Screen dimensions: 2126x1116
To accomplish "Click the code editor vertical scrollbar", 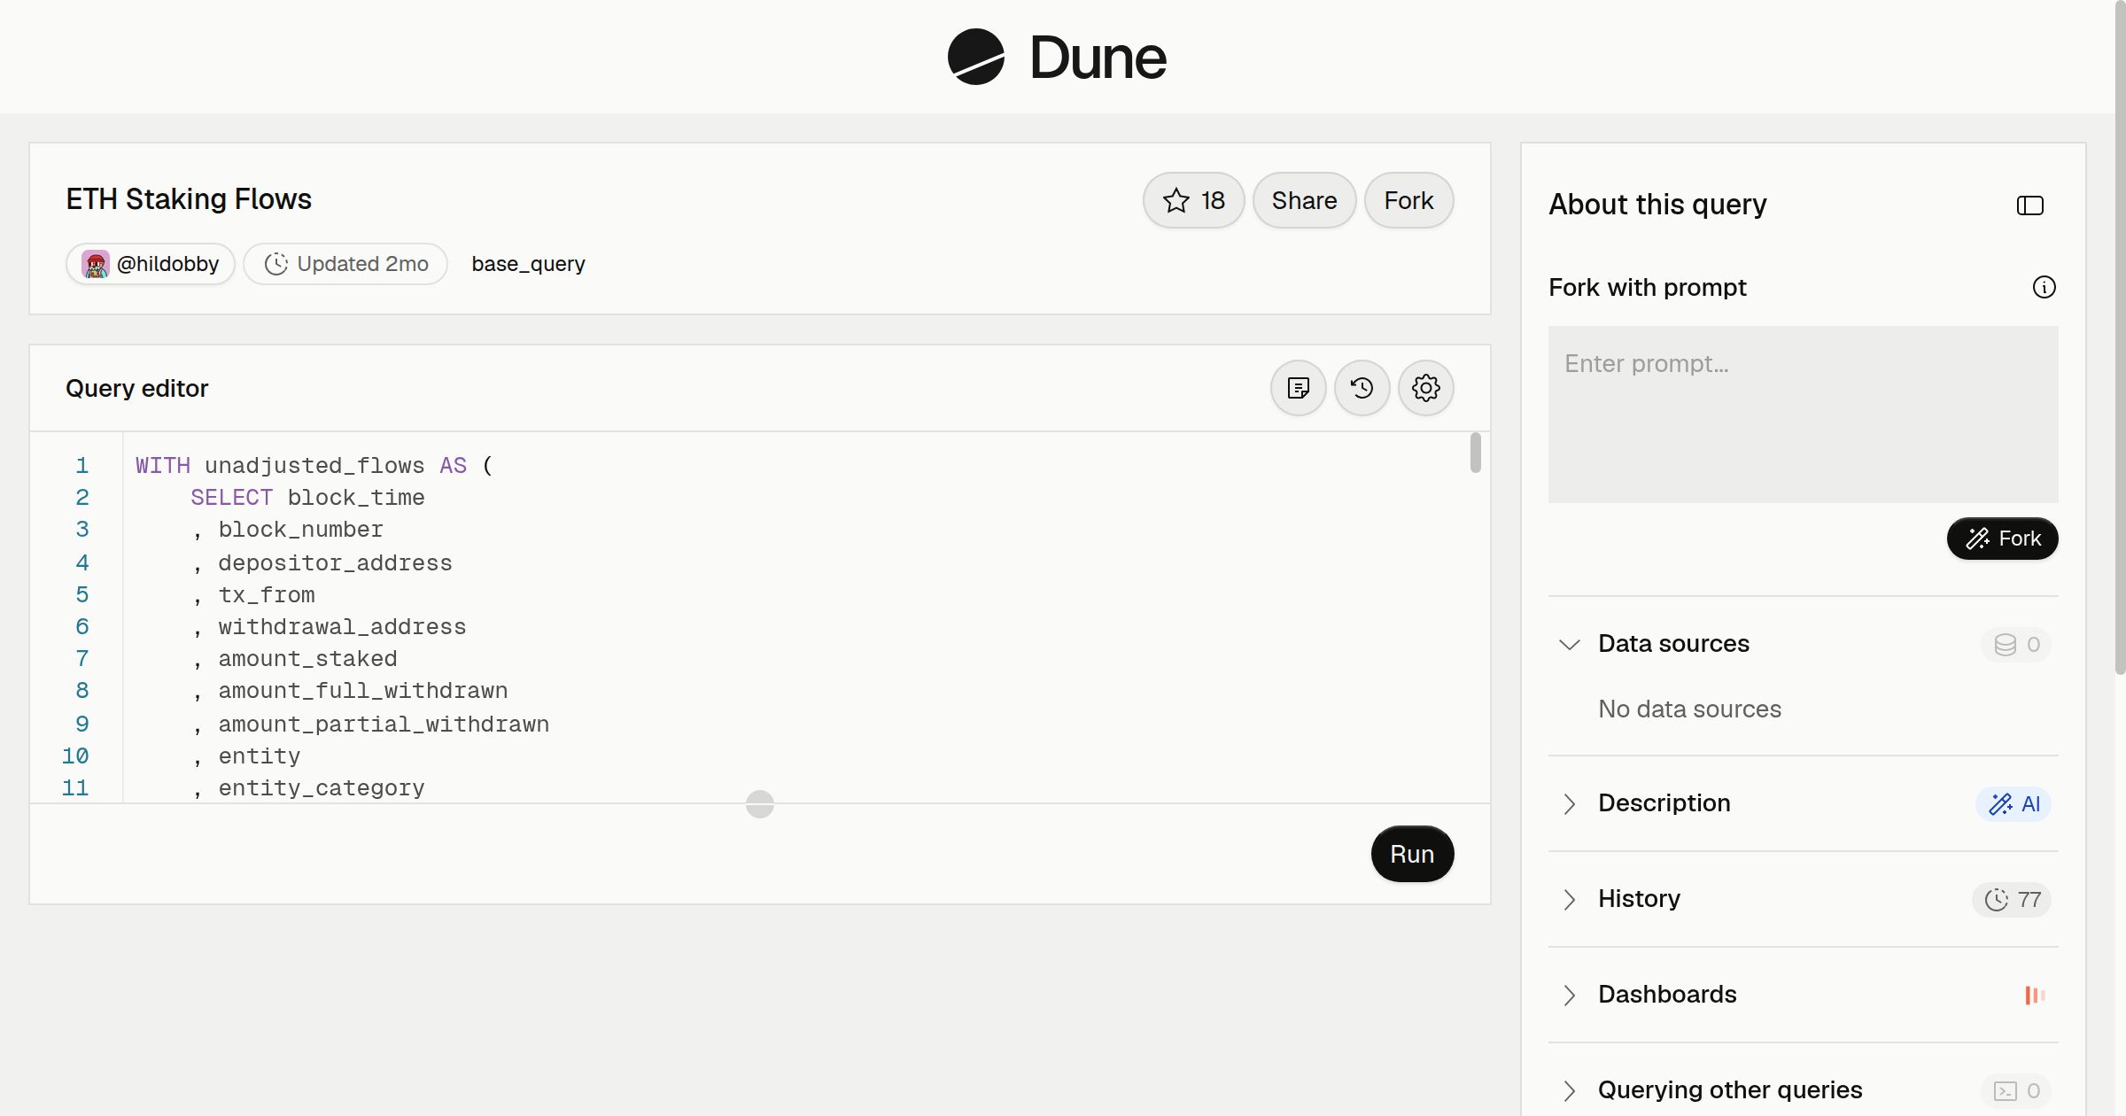I will coord(1475,453).
